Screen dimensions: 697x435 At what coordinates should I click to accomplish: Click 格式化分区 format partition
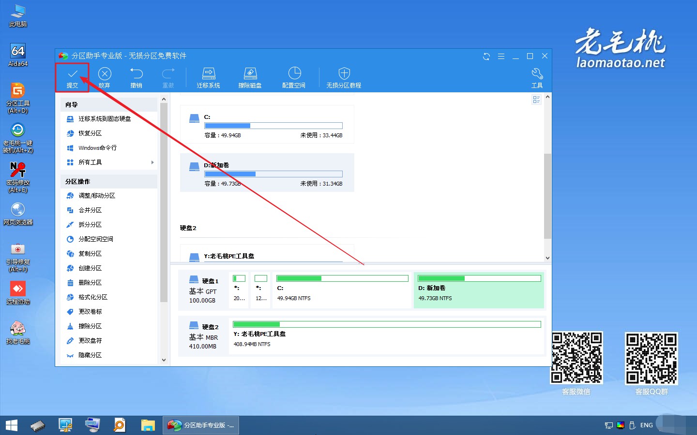[93, 297]
